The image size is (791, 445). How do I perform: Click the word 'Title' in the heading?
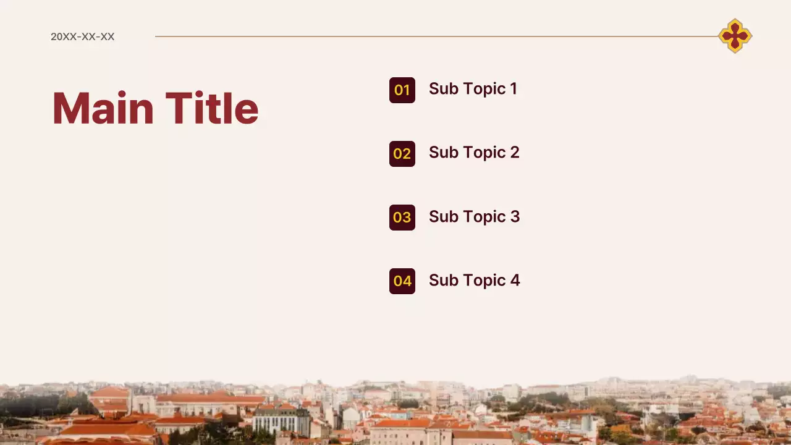point(212,109)
